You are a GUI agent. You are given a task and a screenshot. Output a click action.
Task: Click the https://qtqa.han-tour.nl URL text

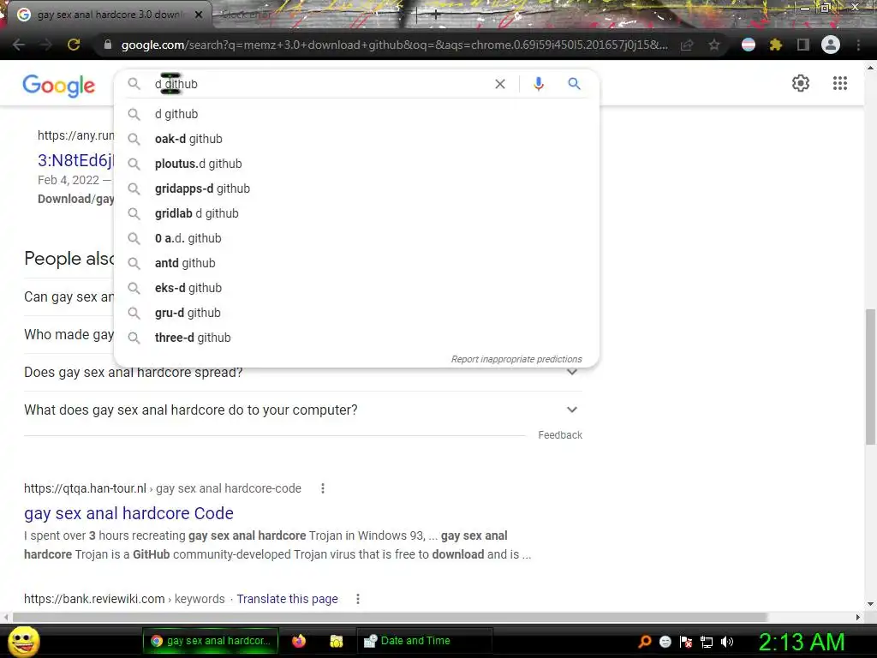pyautogui.click(x=85, y=488)
